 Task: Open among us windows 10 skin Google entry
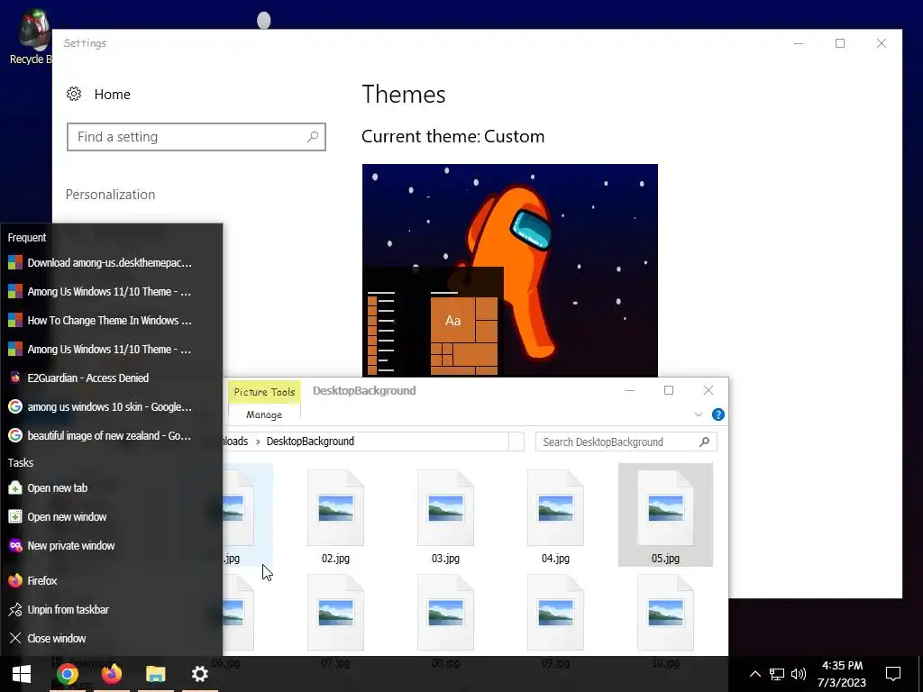111,406
